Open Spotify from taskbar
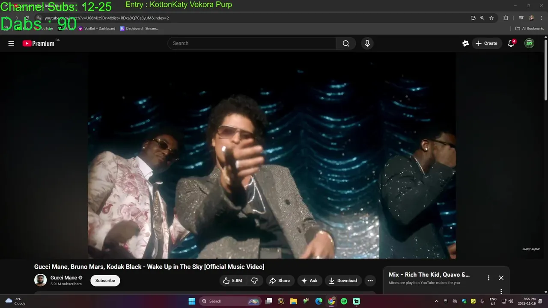The image size is (548, 308). (x=344, y=301)
